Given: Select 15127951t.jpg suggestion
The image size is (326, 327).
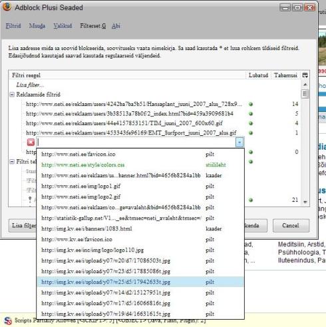Looking at the screenshot, I should (140, 293).
